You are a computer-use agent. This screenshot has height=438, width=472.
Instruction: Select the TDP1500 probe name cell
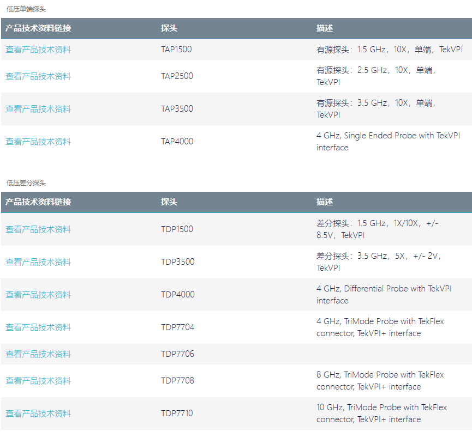(x=177, y=229)
